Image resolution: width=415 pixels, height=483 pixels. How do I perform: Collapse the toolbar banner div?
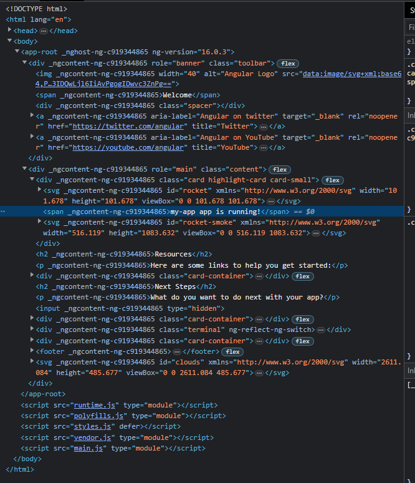(24, 62)
